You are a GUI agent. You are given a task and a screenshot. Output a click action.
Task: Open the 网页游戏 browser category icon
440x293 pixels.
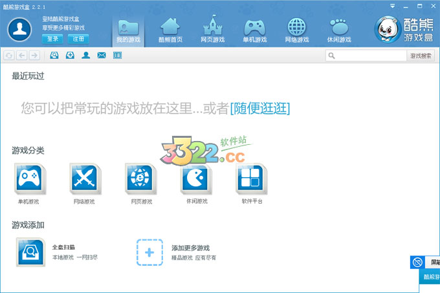pos(140,179)
